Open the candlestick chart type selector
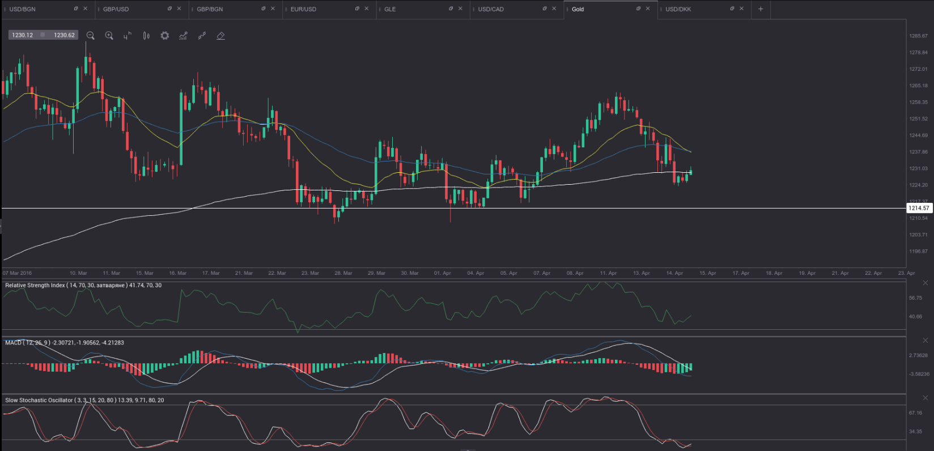The width and height of the screenshot is (934, 451). (x=146, y=36)
